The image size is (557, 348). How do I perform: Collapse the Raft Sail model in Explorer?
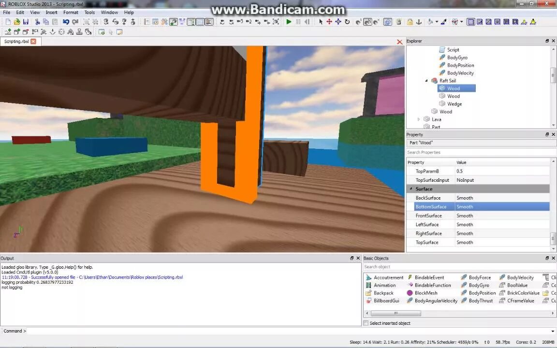pyautogui.click(x=426, y=81)
